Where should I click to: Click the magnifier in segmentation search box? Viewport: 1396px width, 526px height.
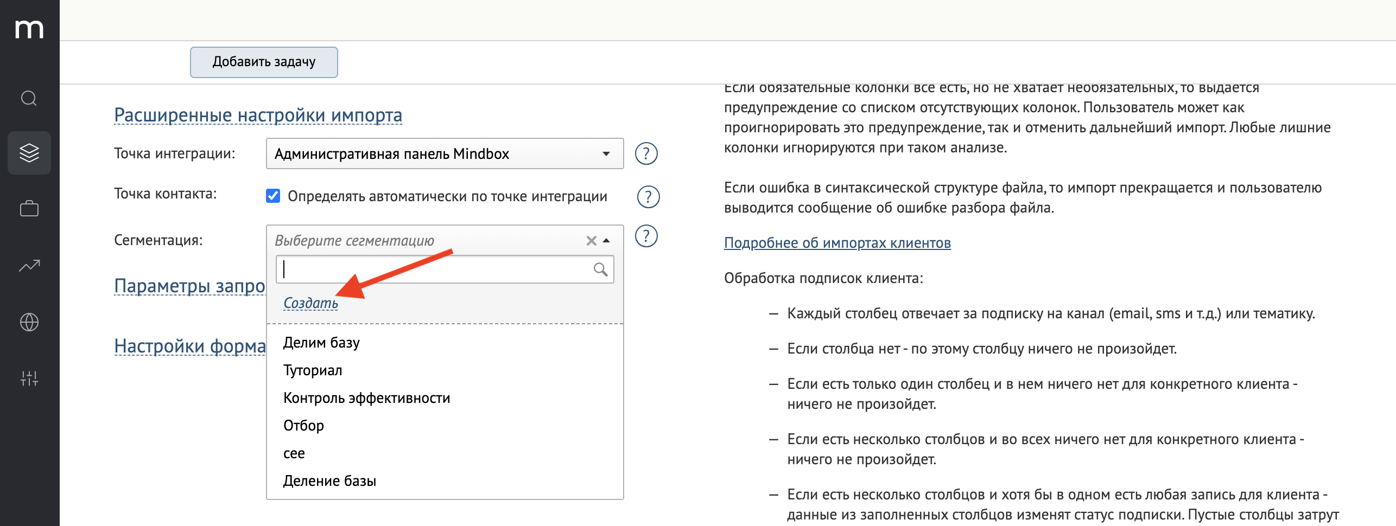600,270
